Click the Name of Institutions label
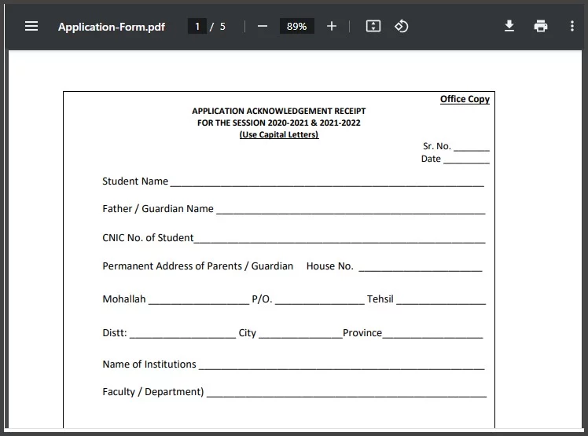 coord(149,365)
